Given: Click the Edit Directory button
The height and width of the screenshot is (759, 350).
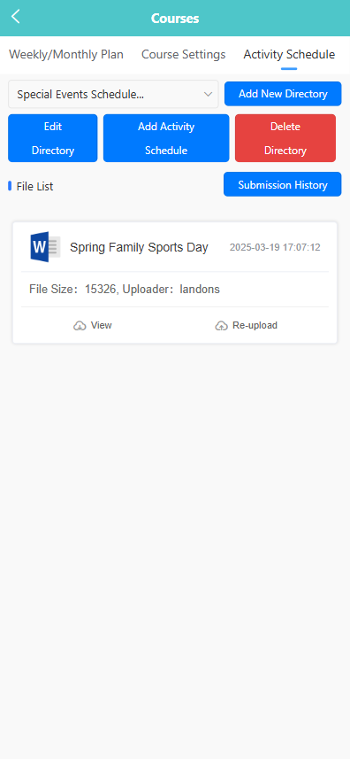Looking at the screenshot, I should click(53, 138).
